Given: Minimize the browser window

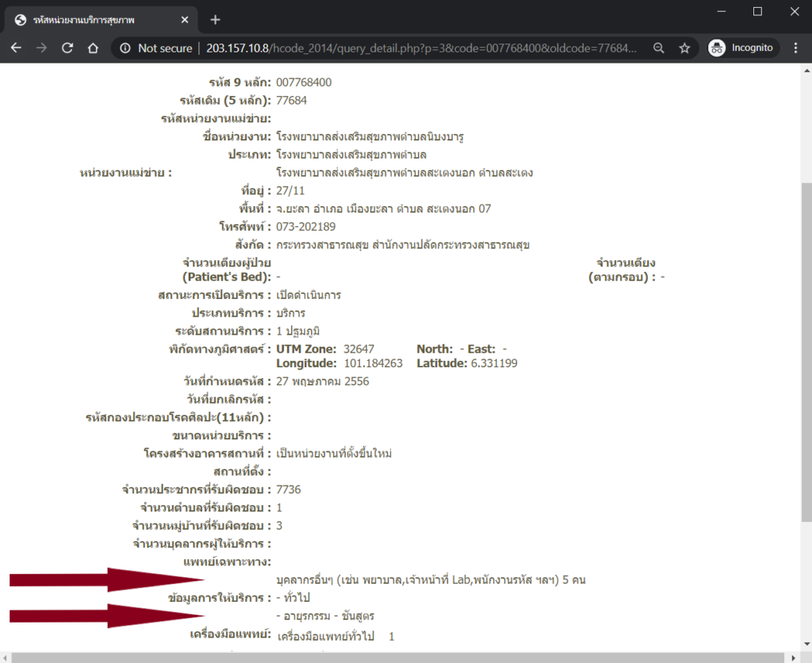Looking at the screenshot, I should point(720,11).
